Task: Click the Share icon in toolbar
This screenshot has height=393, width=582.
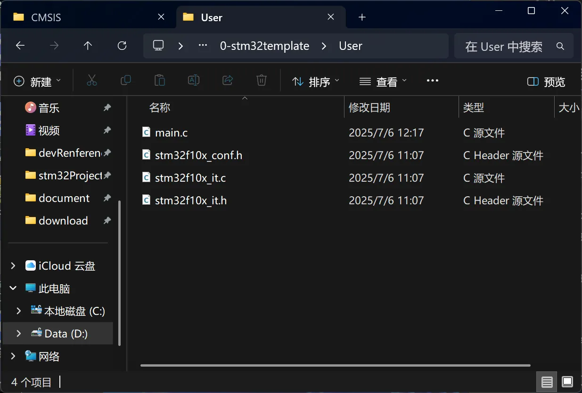Action: (228, 81)
